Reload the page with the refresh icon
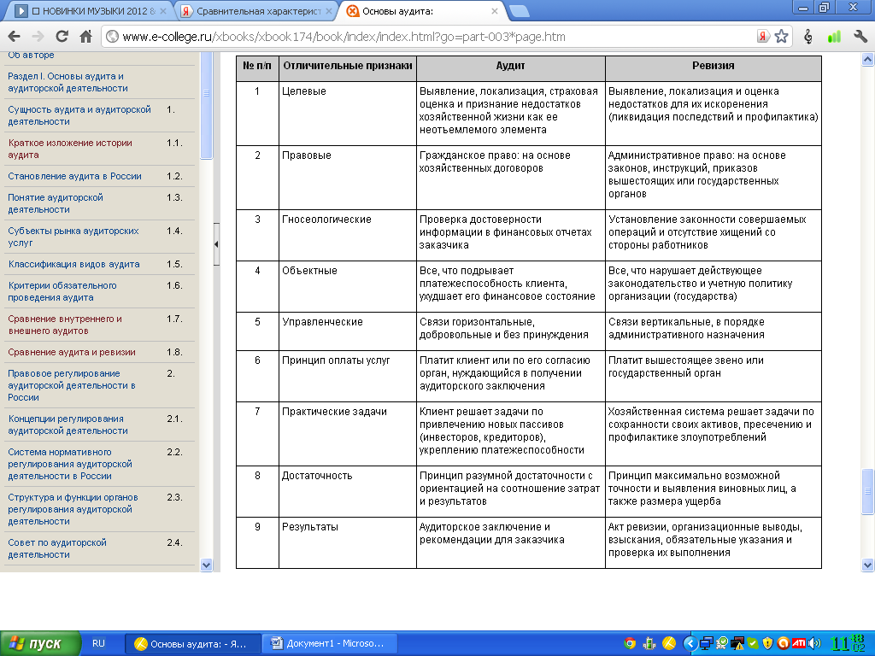This screenshot has width=875, height=656. tap(62, 37)
